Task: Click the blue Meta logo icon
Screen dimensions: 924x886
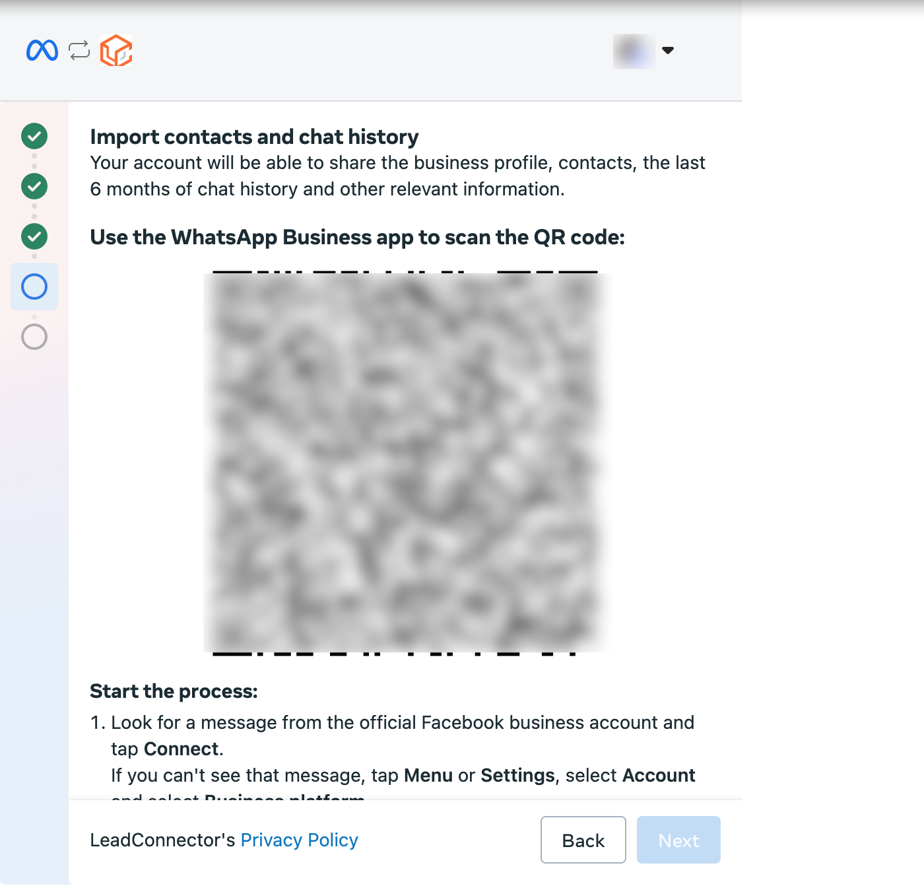Action: (x=42, y=50)
